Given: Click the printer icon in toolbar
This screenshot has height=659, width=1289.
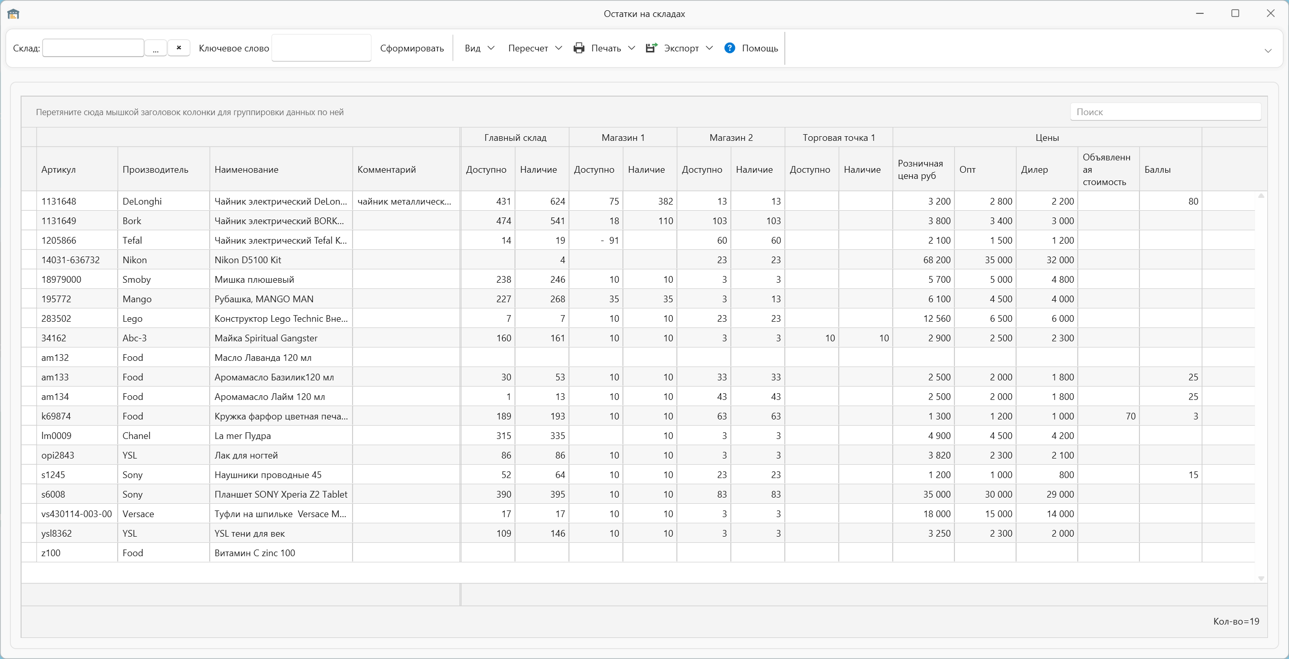Looking at the screenshot, I should pyautogui.click(x=579, y=48).
